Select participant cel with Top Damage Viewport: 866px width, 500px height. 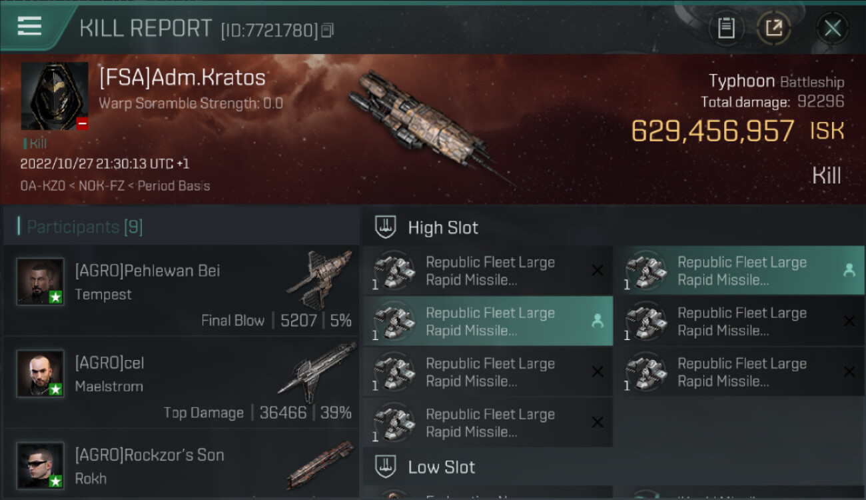coord(181,382)
